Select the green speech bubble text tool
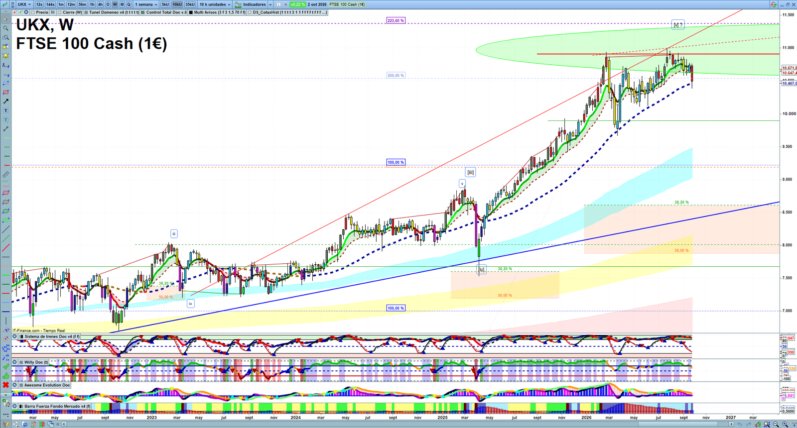The height and width of the screenshot is (428, 797). (6, 119)
